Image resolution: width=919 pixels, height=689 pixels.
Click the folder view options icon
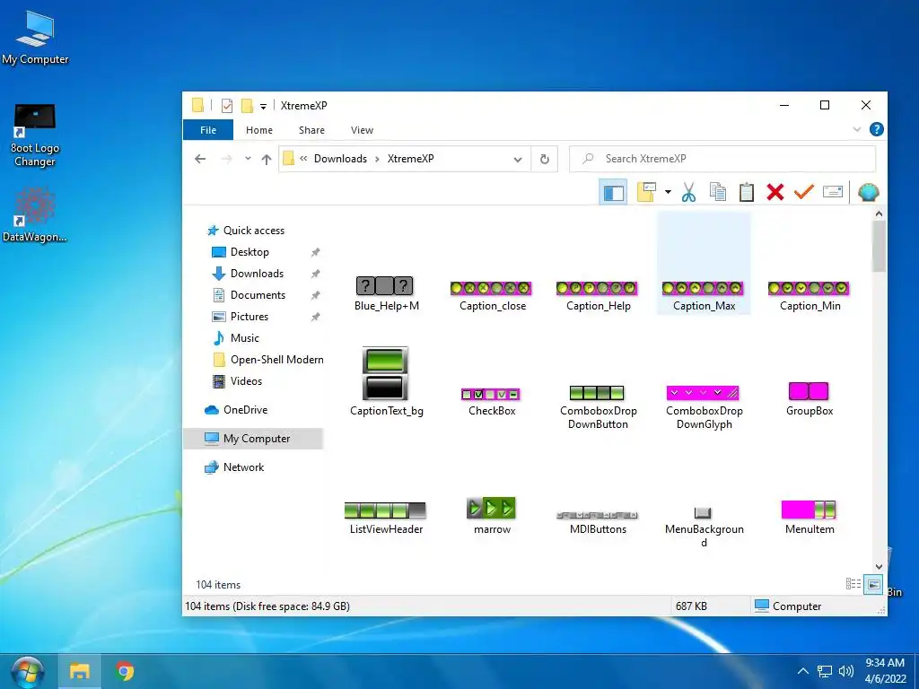tap(646, 192)
